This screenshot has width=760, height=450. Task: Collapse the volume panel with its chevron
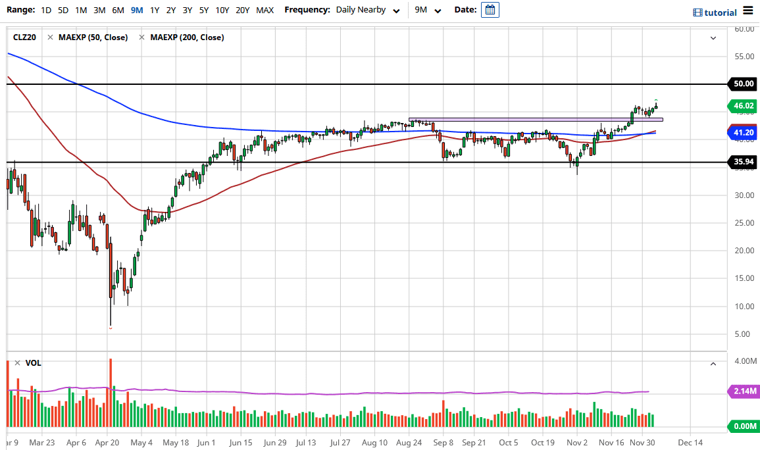click(x=713, y=362)
